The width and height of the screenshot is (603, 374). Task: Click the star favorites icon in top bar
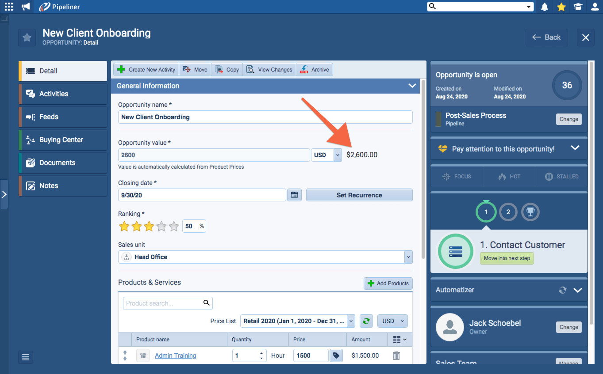click(561, 7)
